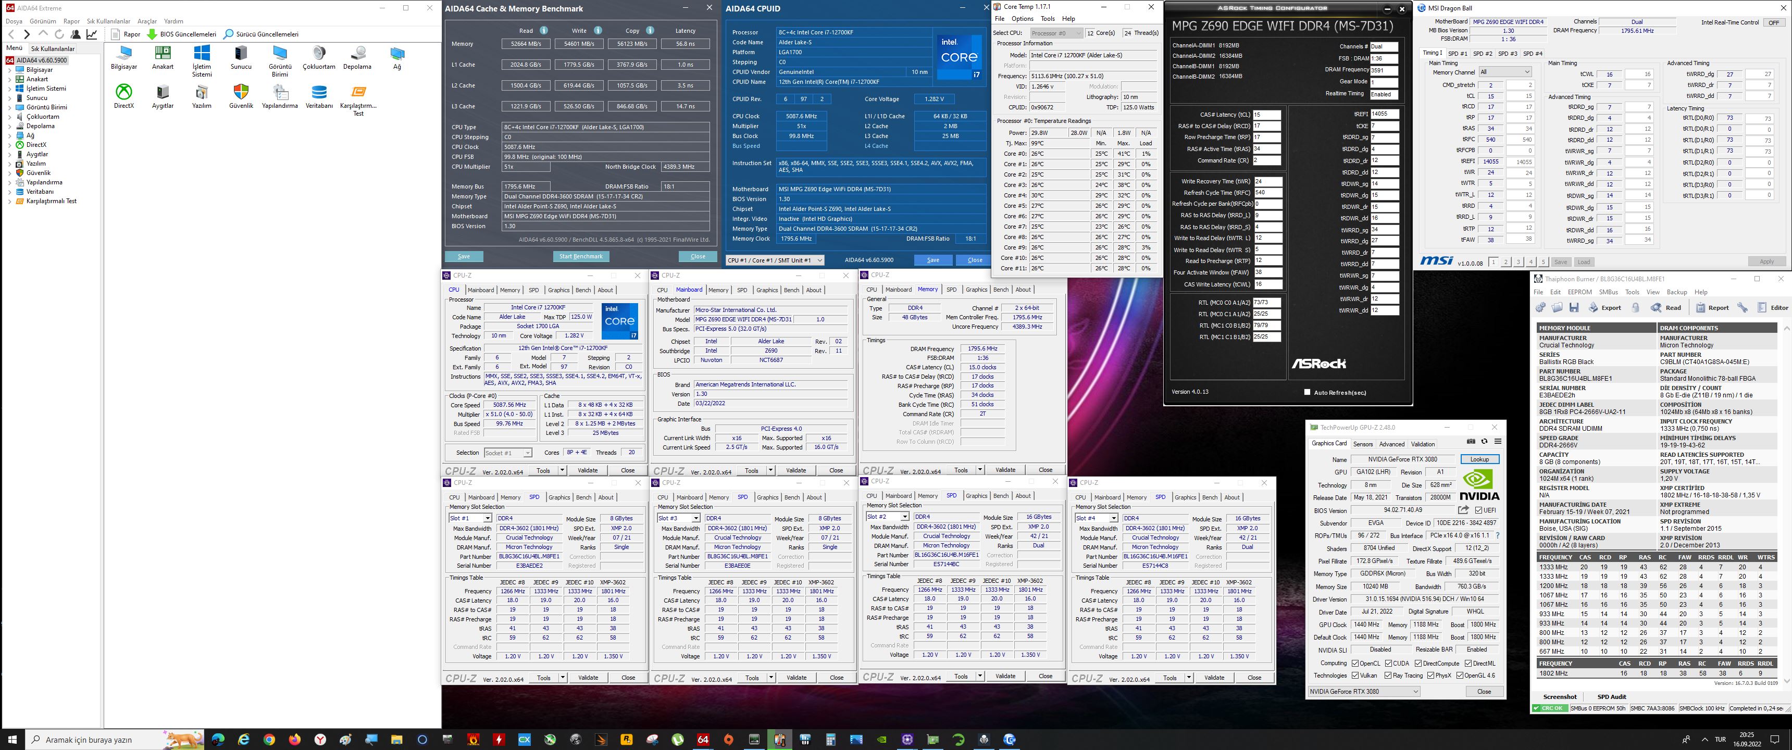The image size is (1792, 750).
Task: Click GPU-Z camera screenshot icon
Action: tap(1471, 441)
